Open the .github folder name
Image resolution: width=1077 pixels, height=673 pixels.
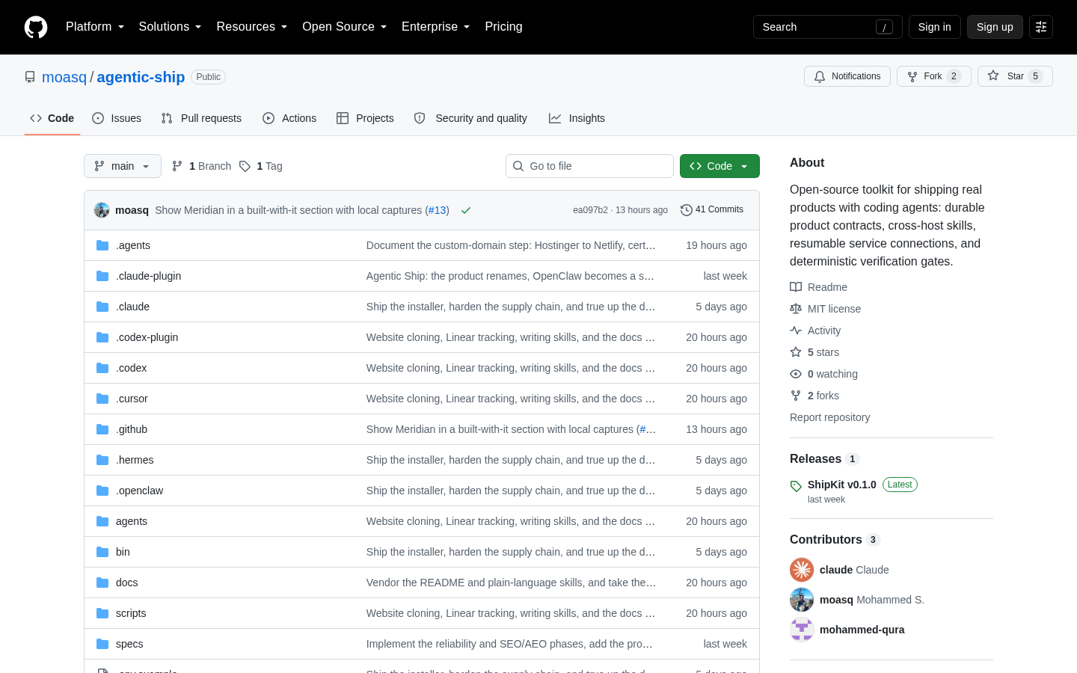tap(132, 429)
